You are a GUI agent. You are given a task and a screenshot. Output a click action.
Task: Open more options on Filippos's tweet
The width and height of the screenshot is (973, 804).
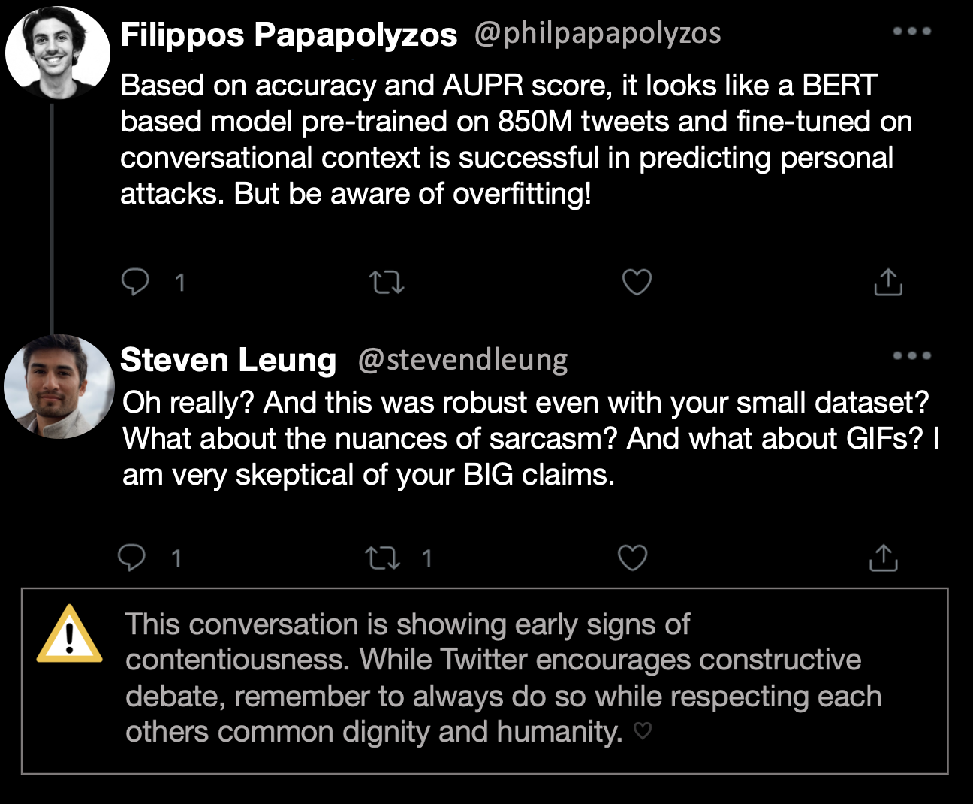click(911, 32)
